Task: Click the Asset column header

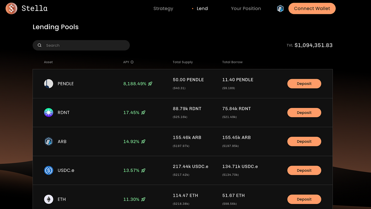Action: (x=48, y=62)
